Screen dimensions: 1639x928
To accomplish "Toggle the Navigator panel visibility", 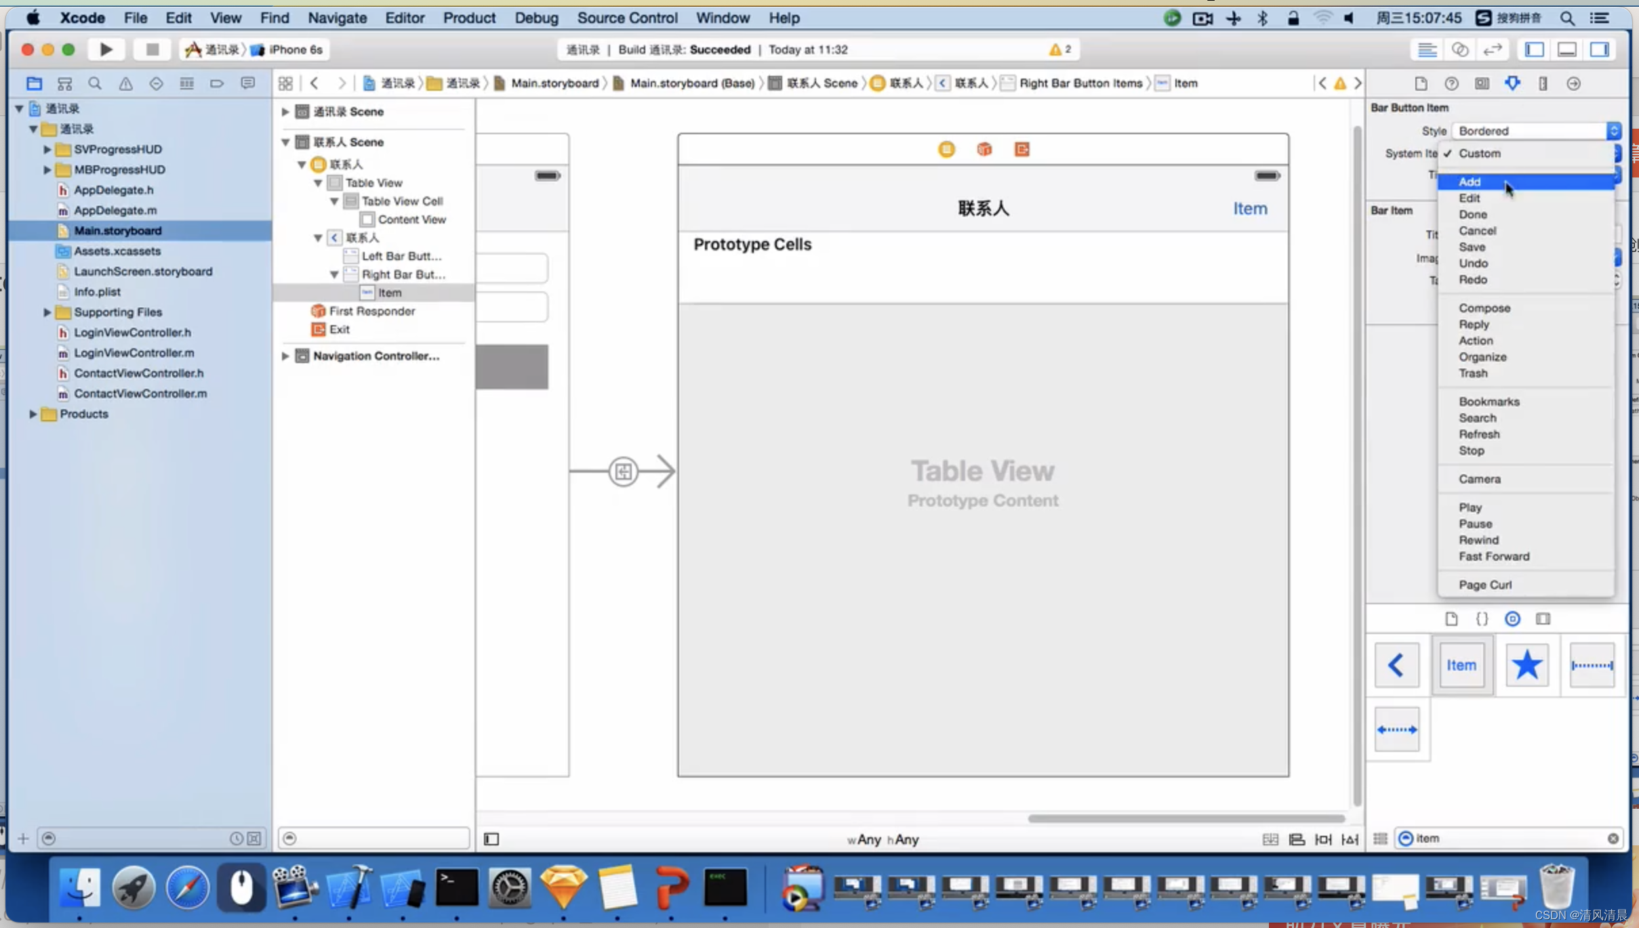I will (x=1535, y=49).
